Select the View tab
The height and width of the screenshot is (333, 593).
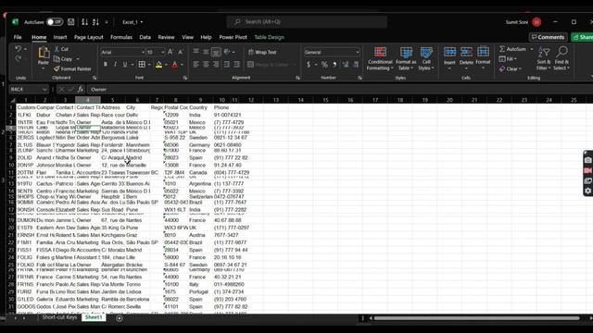tap(187, 37)
